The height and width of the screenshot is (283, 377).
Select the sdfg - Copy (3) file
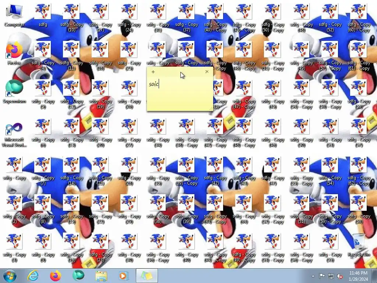14,248
